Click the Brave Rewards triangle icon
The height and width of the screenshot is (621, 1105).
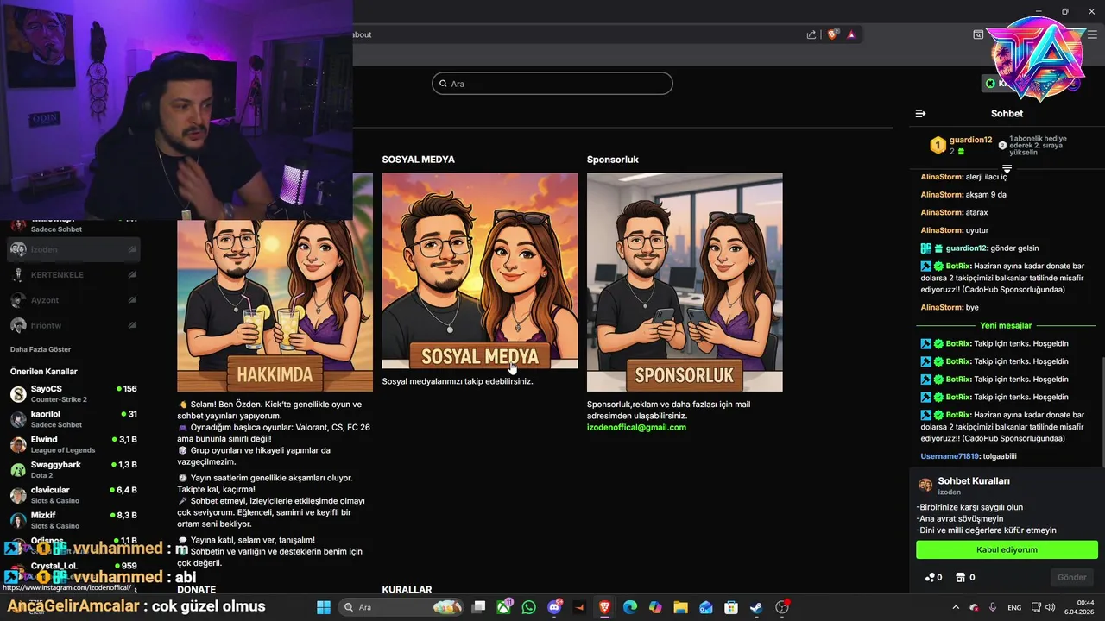coord(851,34)
